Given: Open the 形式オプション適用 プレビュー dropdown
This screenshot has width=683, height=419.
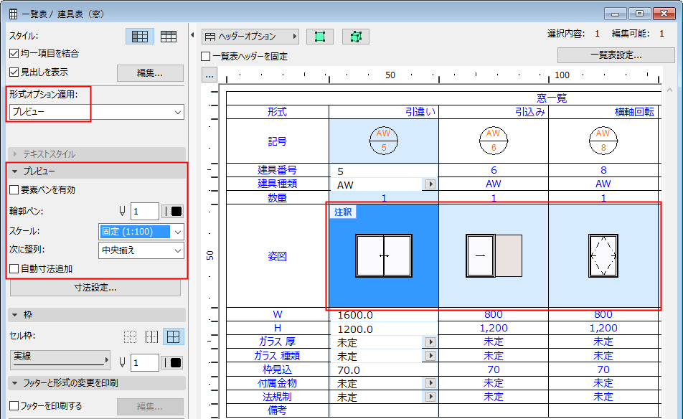Looking at the screenshot, I should (97, 112).
